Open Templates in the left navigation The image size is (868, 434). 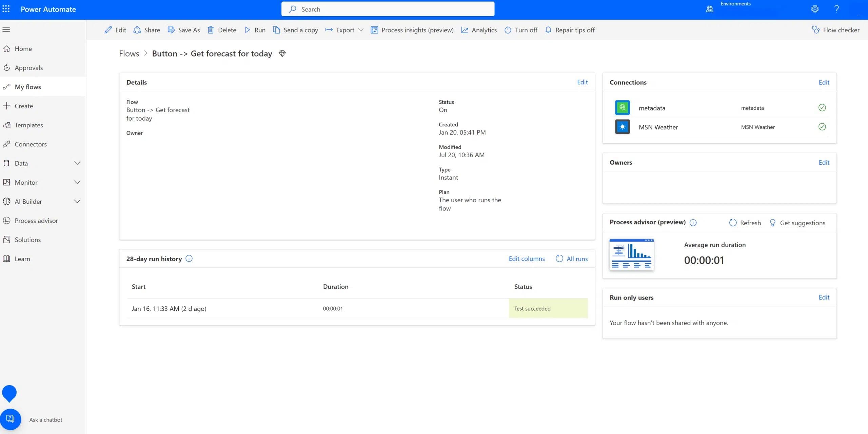coord(29,125)
